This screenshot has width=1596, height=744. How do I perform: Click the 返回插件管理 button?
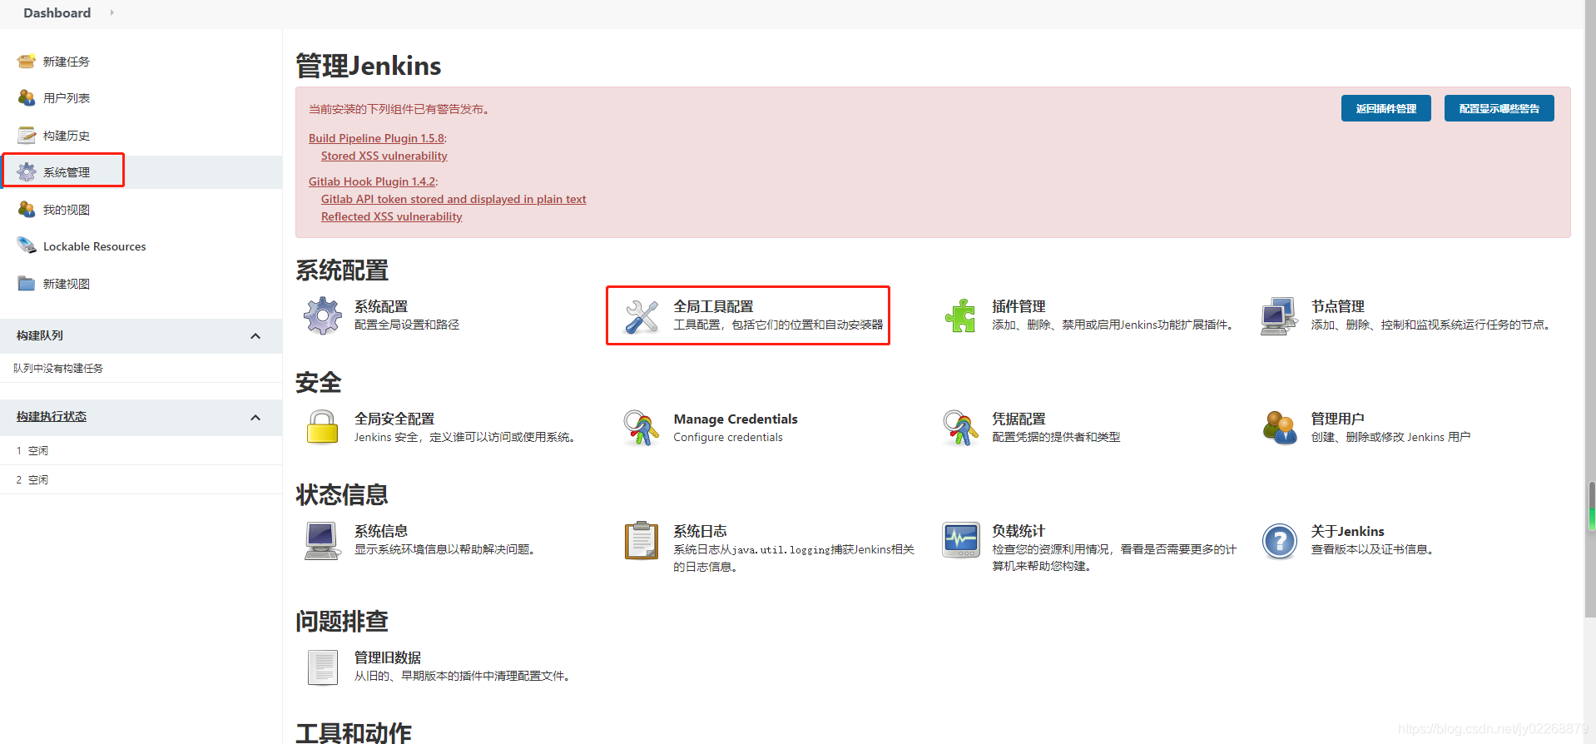click(x=1385, y=108)
